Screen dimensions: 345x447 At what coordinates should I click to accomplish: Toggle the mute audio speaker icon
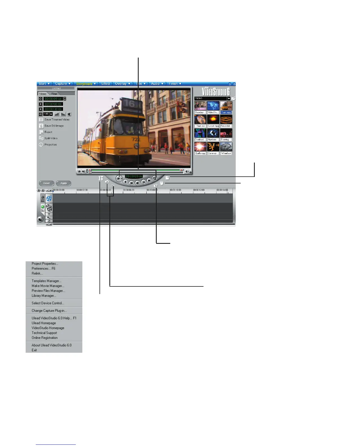pos(69,114)
